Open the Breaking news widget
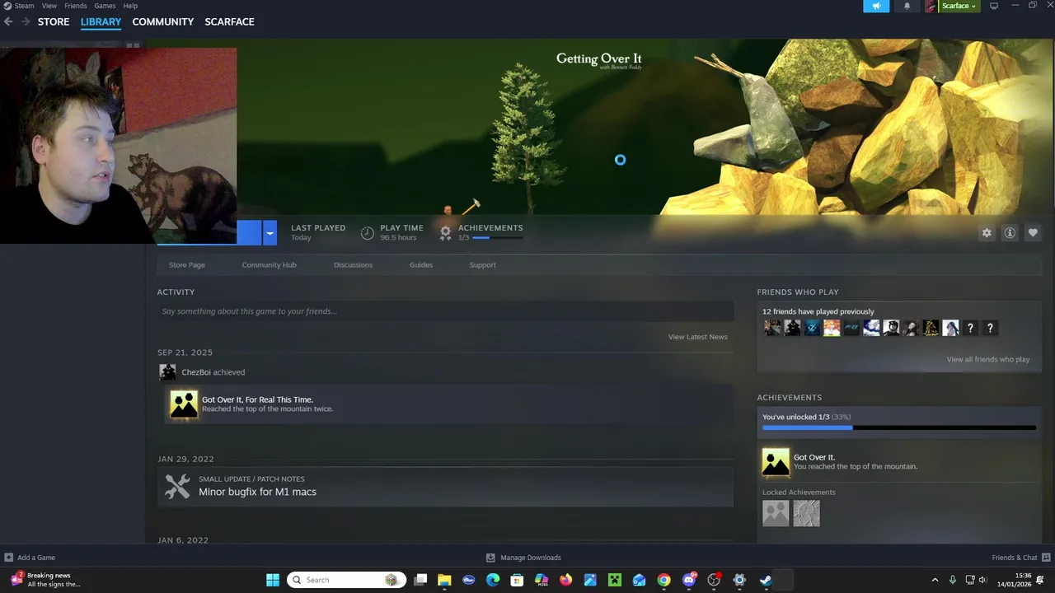Viewport: 1055px width, 593px height. [45, 580]
